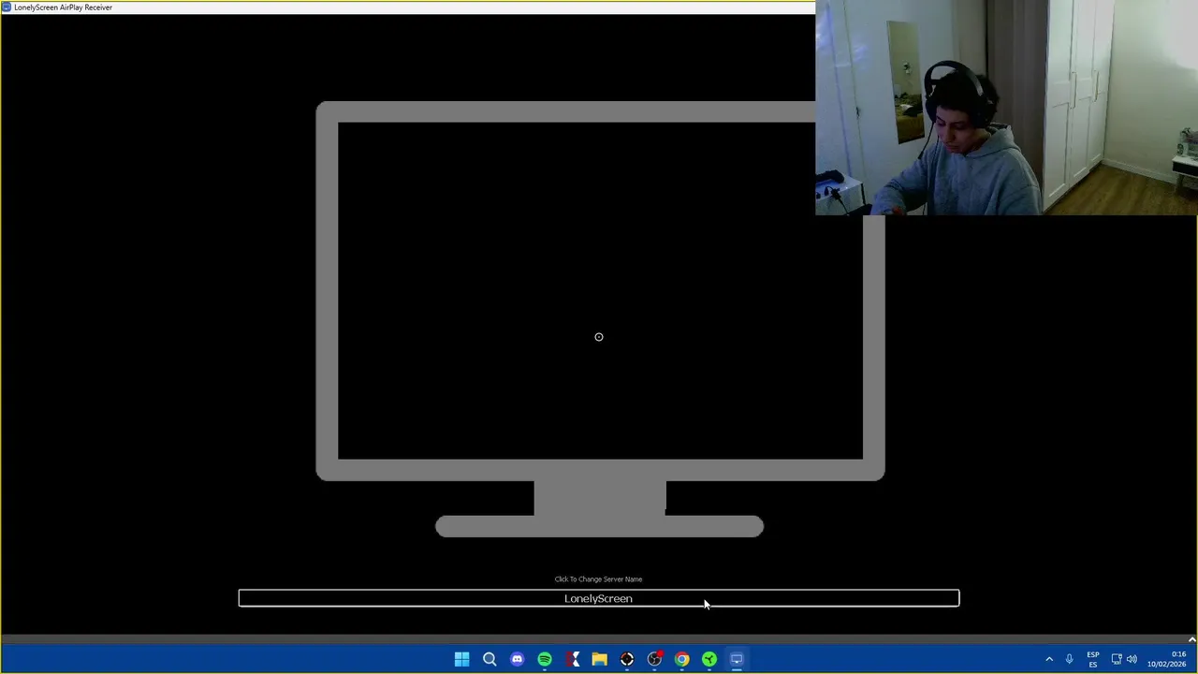
Task: Open the clock and date flyout
Action: tap(1166, 659)
